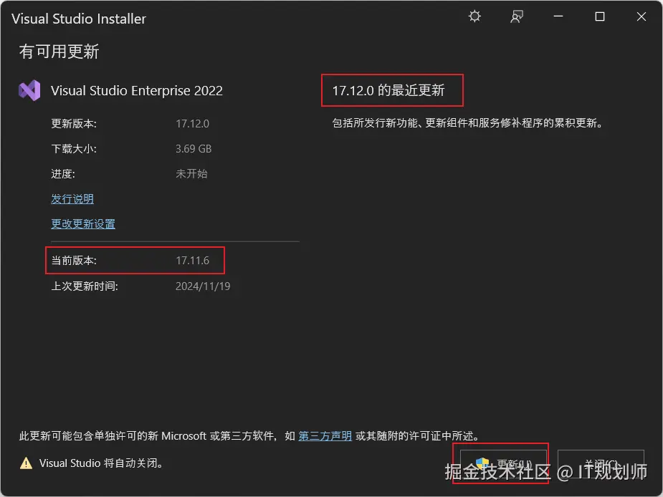Click the update version value 17.12.0
This screenshot has height=497, width=663.
pyautogui.click(x=192, y=124)
